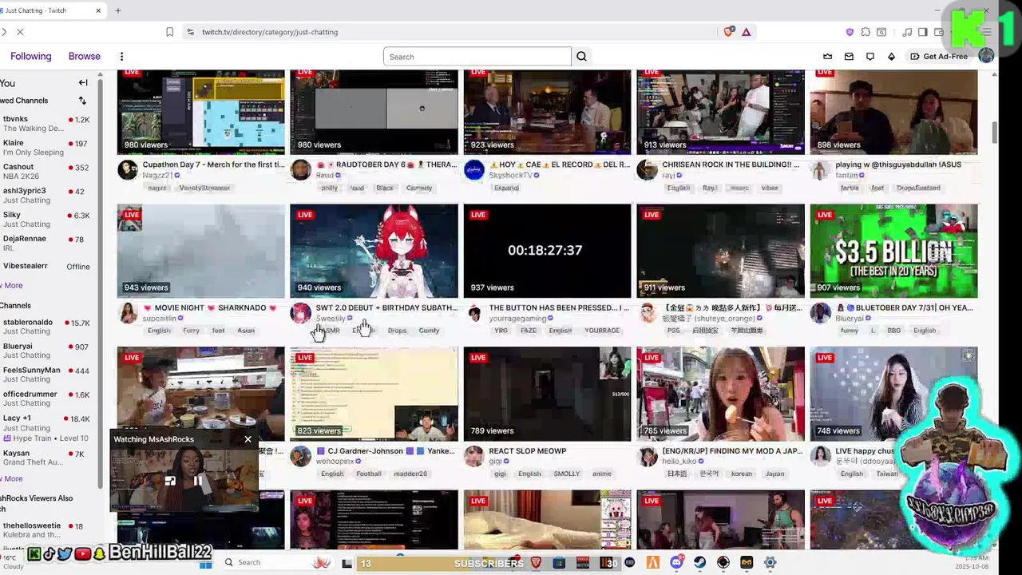The width and height of the screenshot is (1022, 575).
Task: Stop loading the page with the X button
Action: tap(20, 32)
